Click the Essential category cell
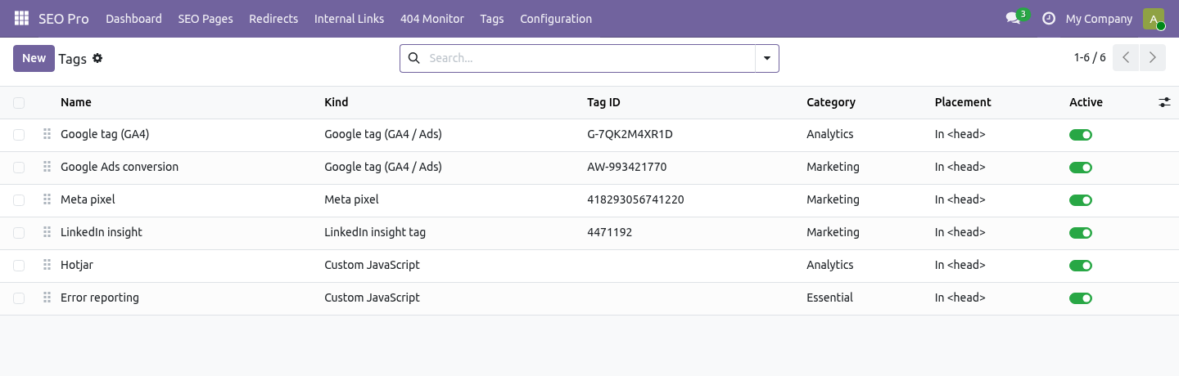Image resolution: width=1179 pixels, height=376 pixels. pos(829,298)
